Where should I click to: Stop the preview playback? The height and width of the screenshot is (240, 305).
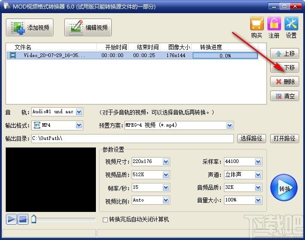tap(23, 219)
